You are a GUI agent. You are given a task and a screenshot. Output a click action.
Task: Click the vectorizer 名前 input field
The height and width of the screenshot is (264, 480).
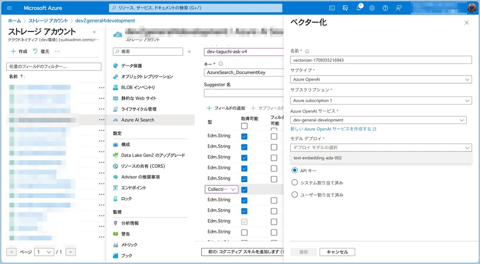click(x=381, y=60)
